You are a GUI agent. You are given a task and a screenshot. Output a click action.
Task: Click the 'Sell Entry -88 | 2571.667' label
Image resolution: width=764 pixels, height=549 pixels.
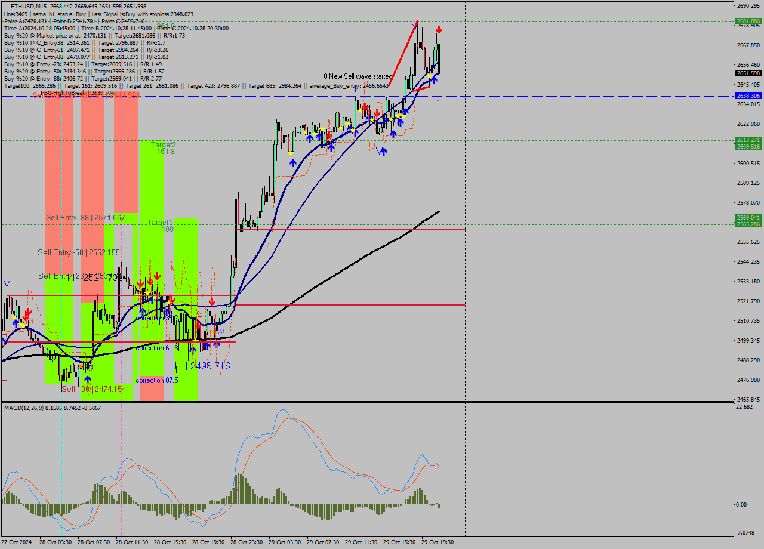click(85, 218)
